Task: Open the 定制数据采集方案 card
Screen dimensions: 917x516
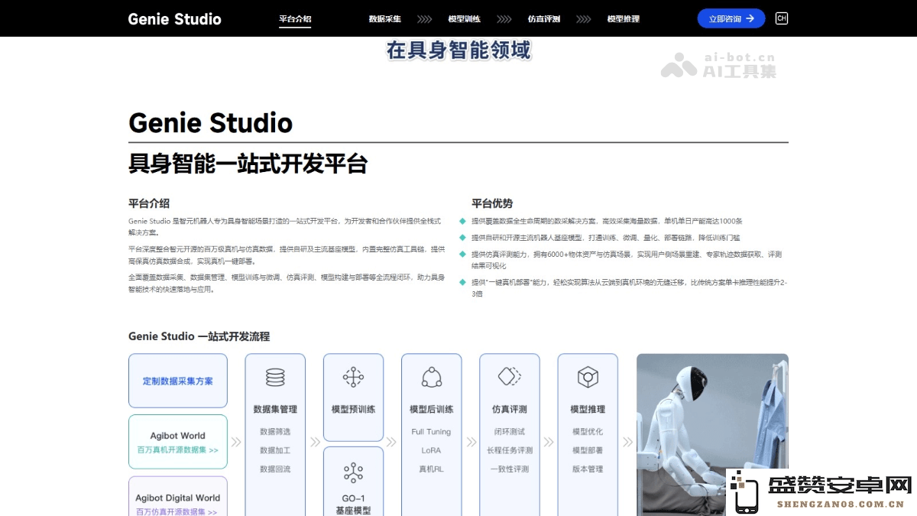Action: [x=178, y=381]
